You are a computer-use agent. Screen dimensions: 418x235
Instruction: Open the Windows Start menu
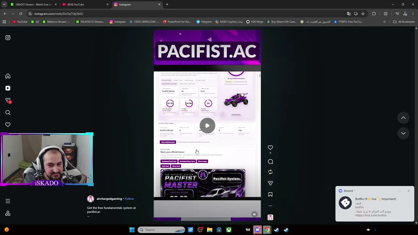pos(132,230)
